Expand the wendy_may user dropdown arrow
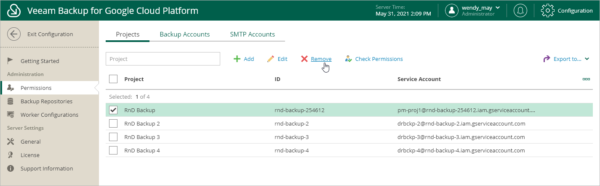This screenshot has height=186, width=600. pos(498,8)
